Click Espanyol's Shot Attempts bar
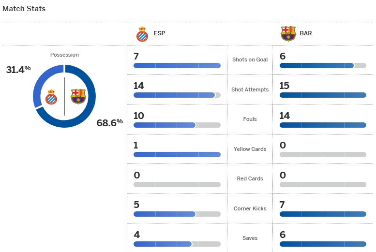Viewport: 376px width, 252px height. tap(177, 95)
